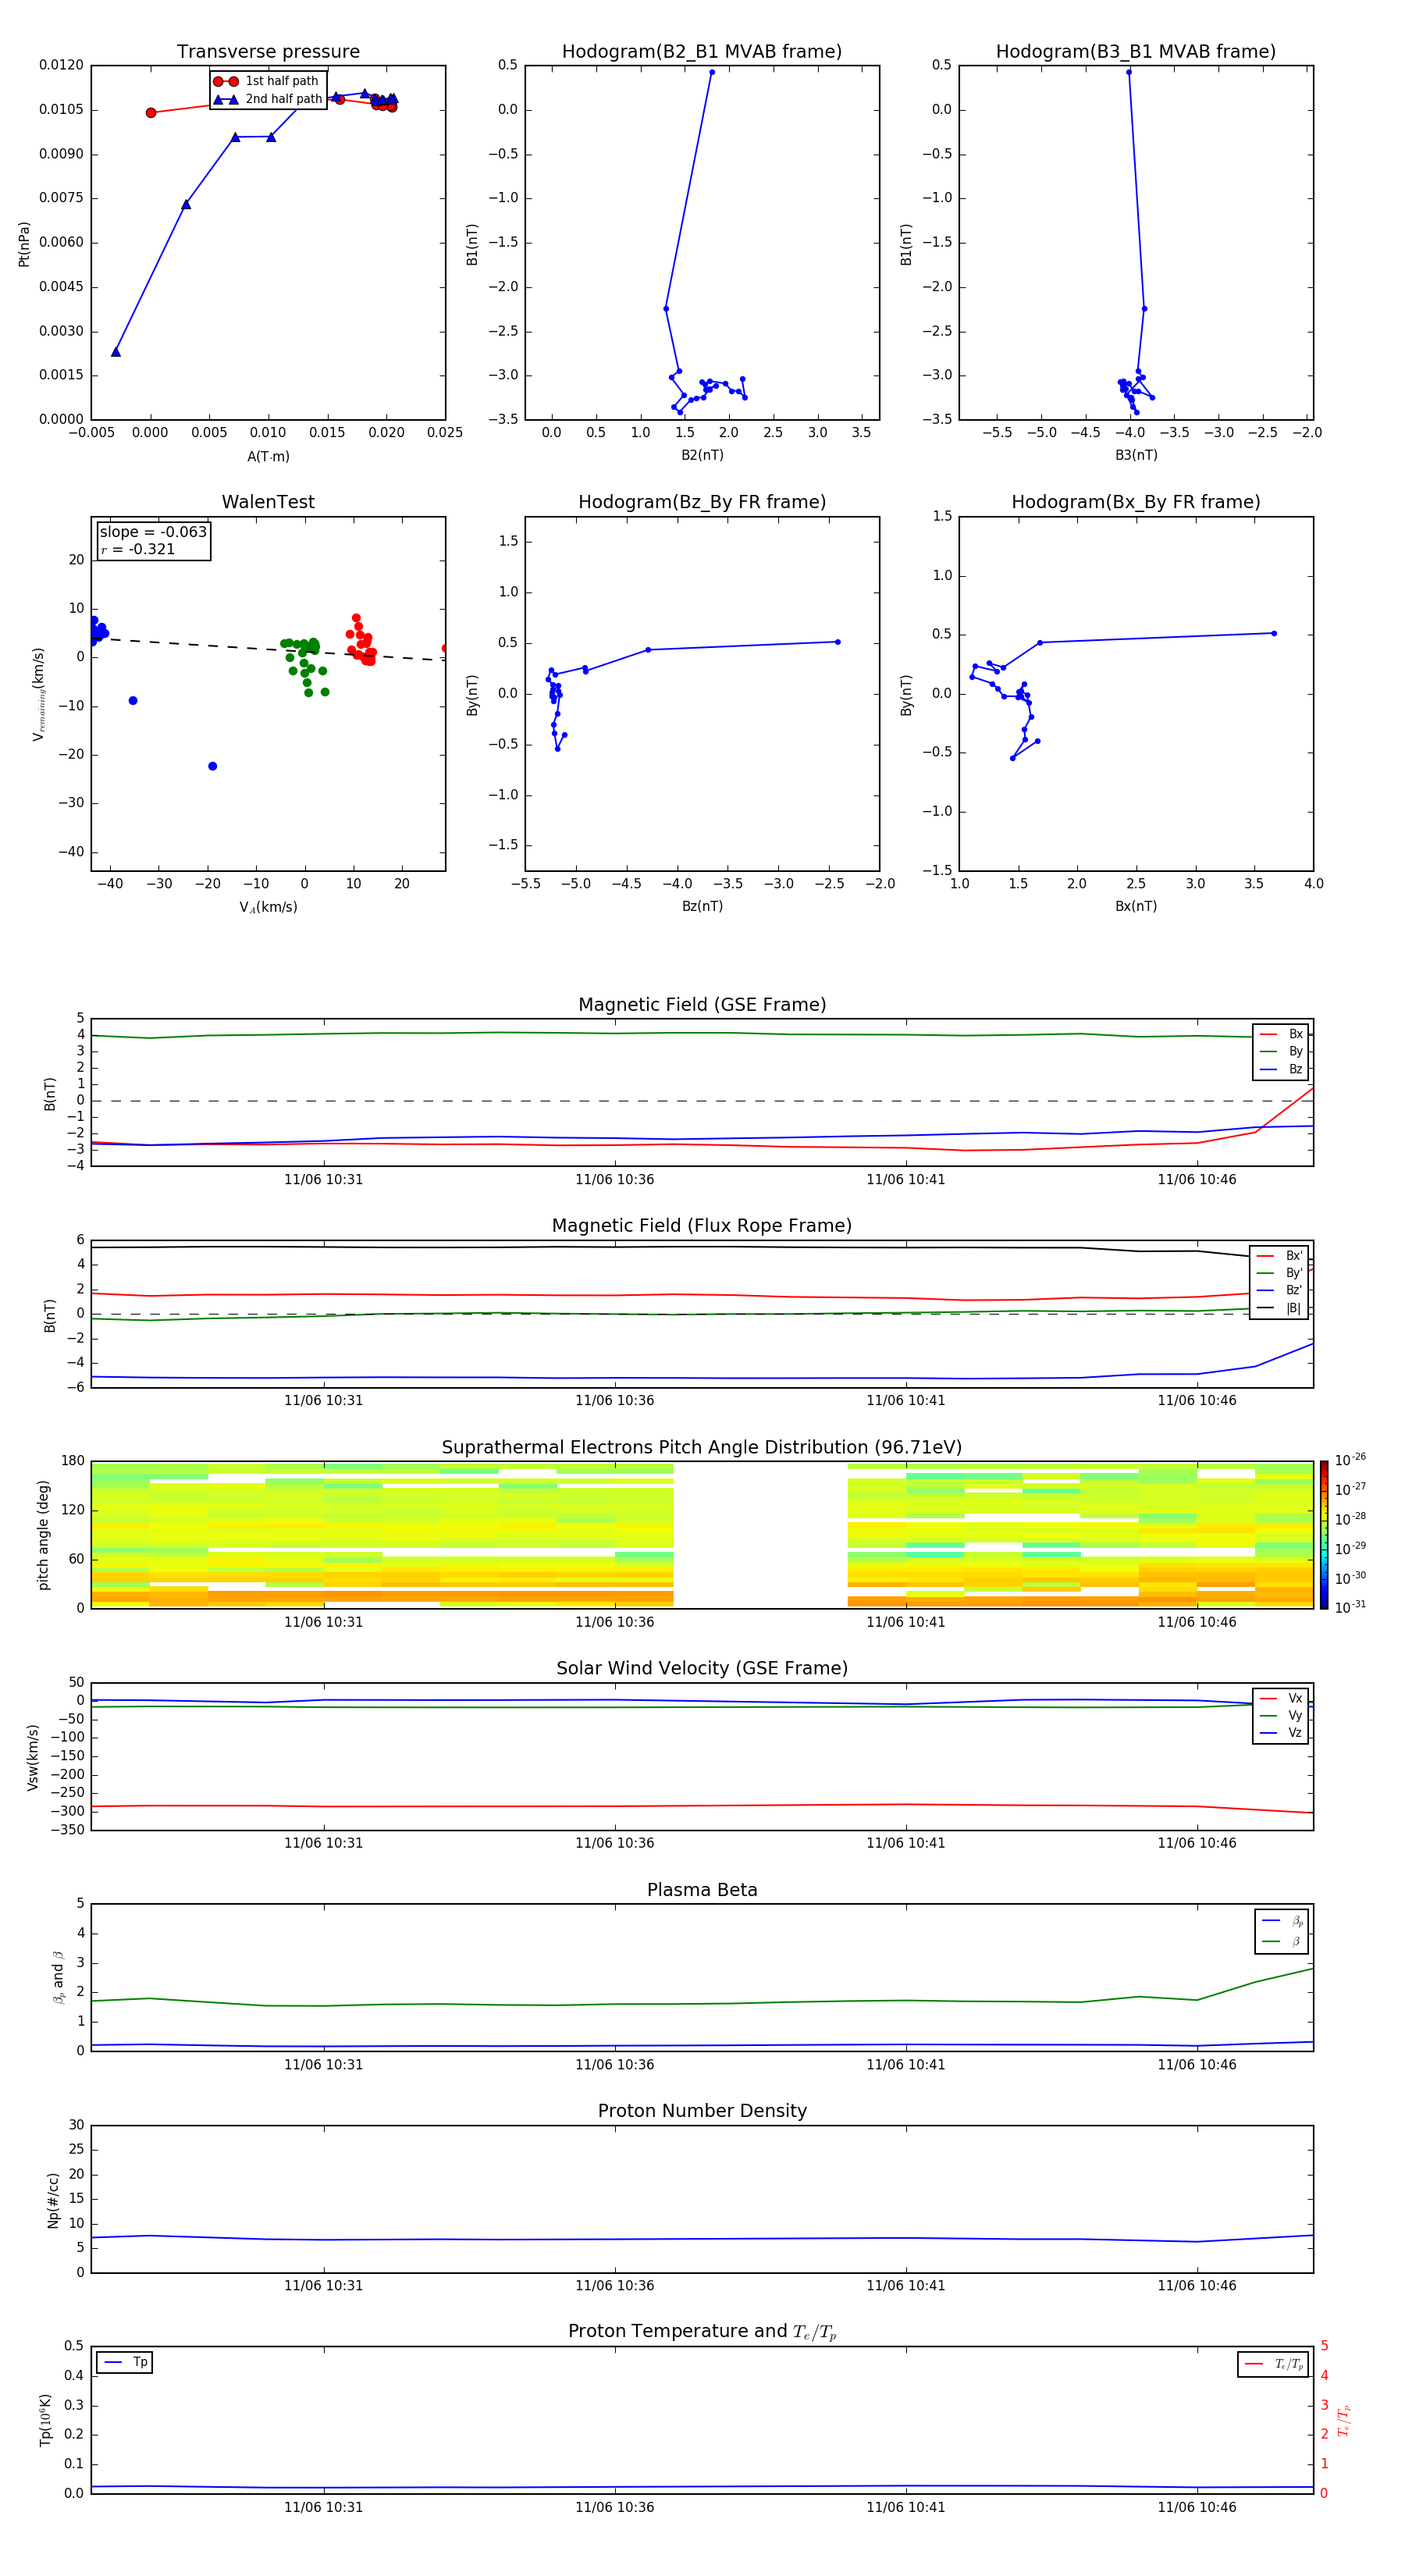This screenshot has width=1405, height=2576.
Task: Click the Bz legend entry in GSE magnetic field
Action: click(1281, 1069)
